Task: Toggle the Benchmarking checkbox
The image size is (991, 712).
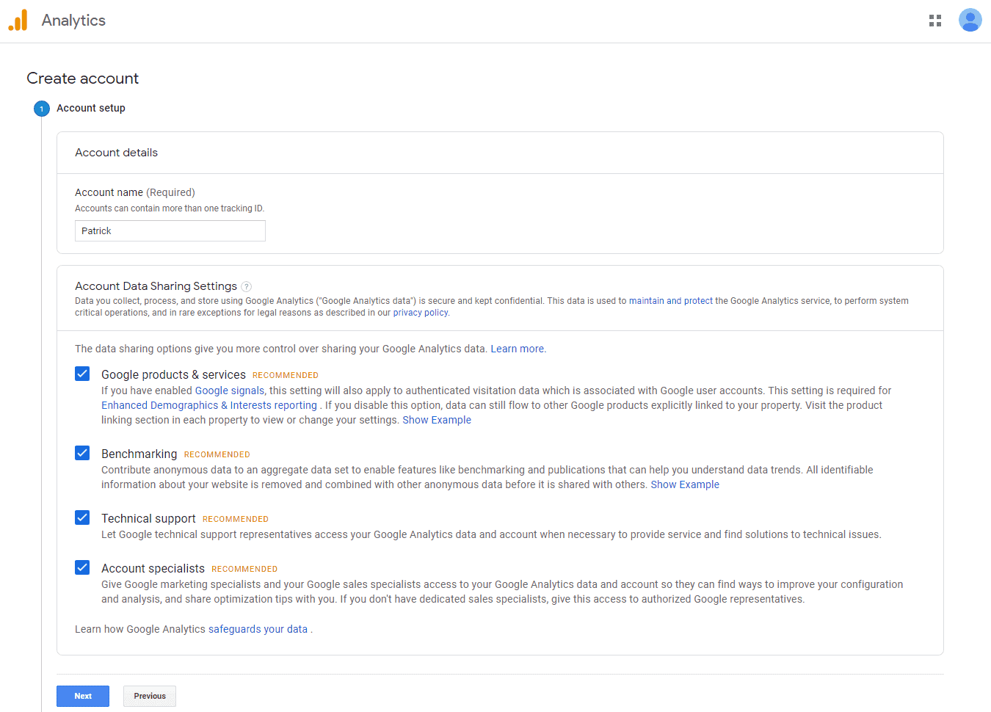Action: coord(82,453)
